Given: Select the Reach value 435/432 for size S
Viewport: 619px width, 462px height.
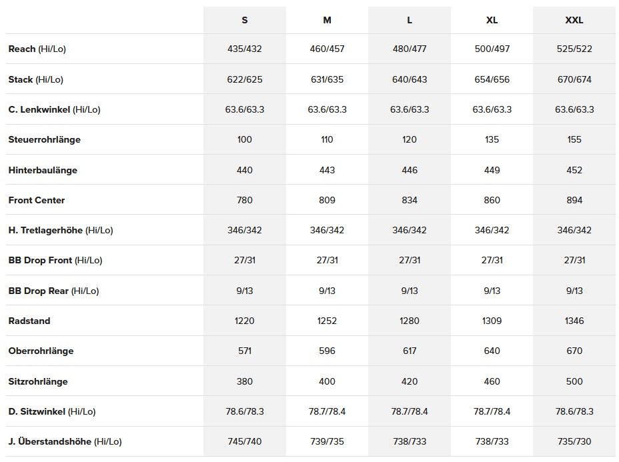Looking at the screenshot, I should 245,49.
